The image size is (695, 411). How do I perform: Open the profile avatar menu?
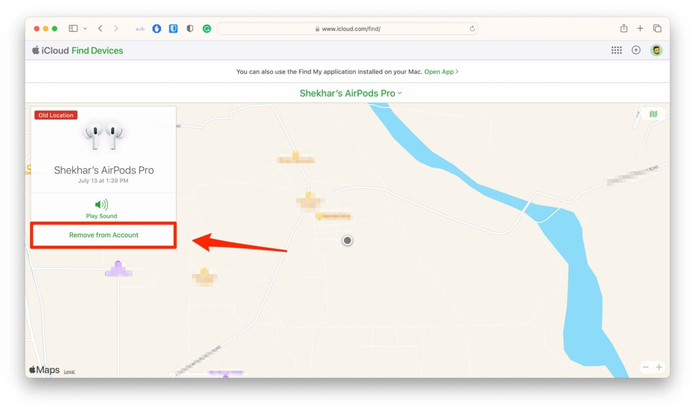[x=656, y=50]
